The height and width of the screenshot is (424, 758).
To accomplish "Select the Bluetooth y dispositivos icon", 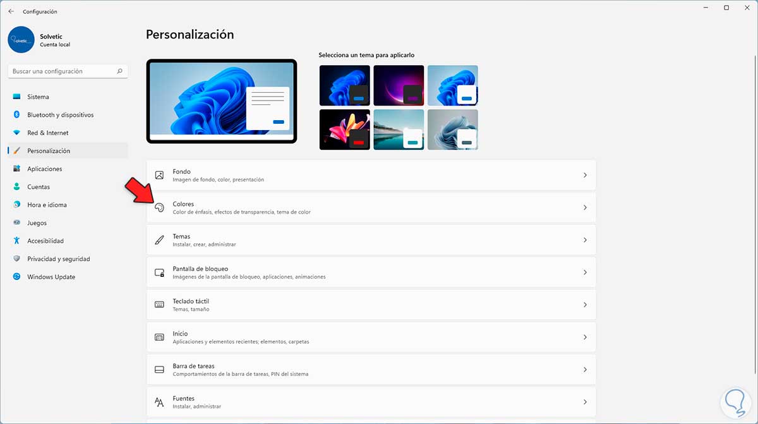I will click(16, 115).
